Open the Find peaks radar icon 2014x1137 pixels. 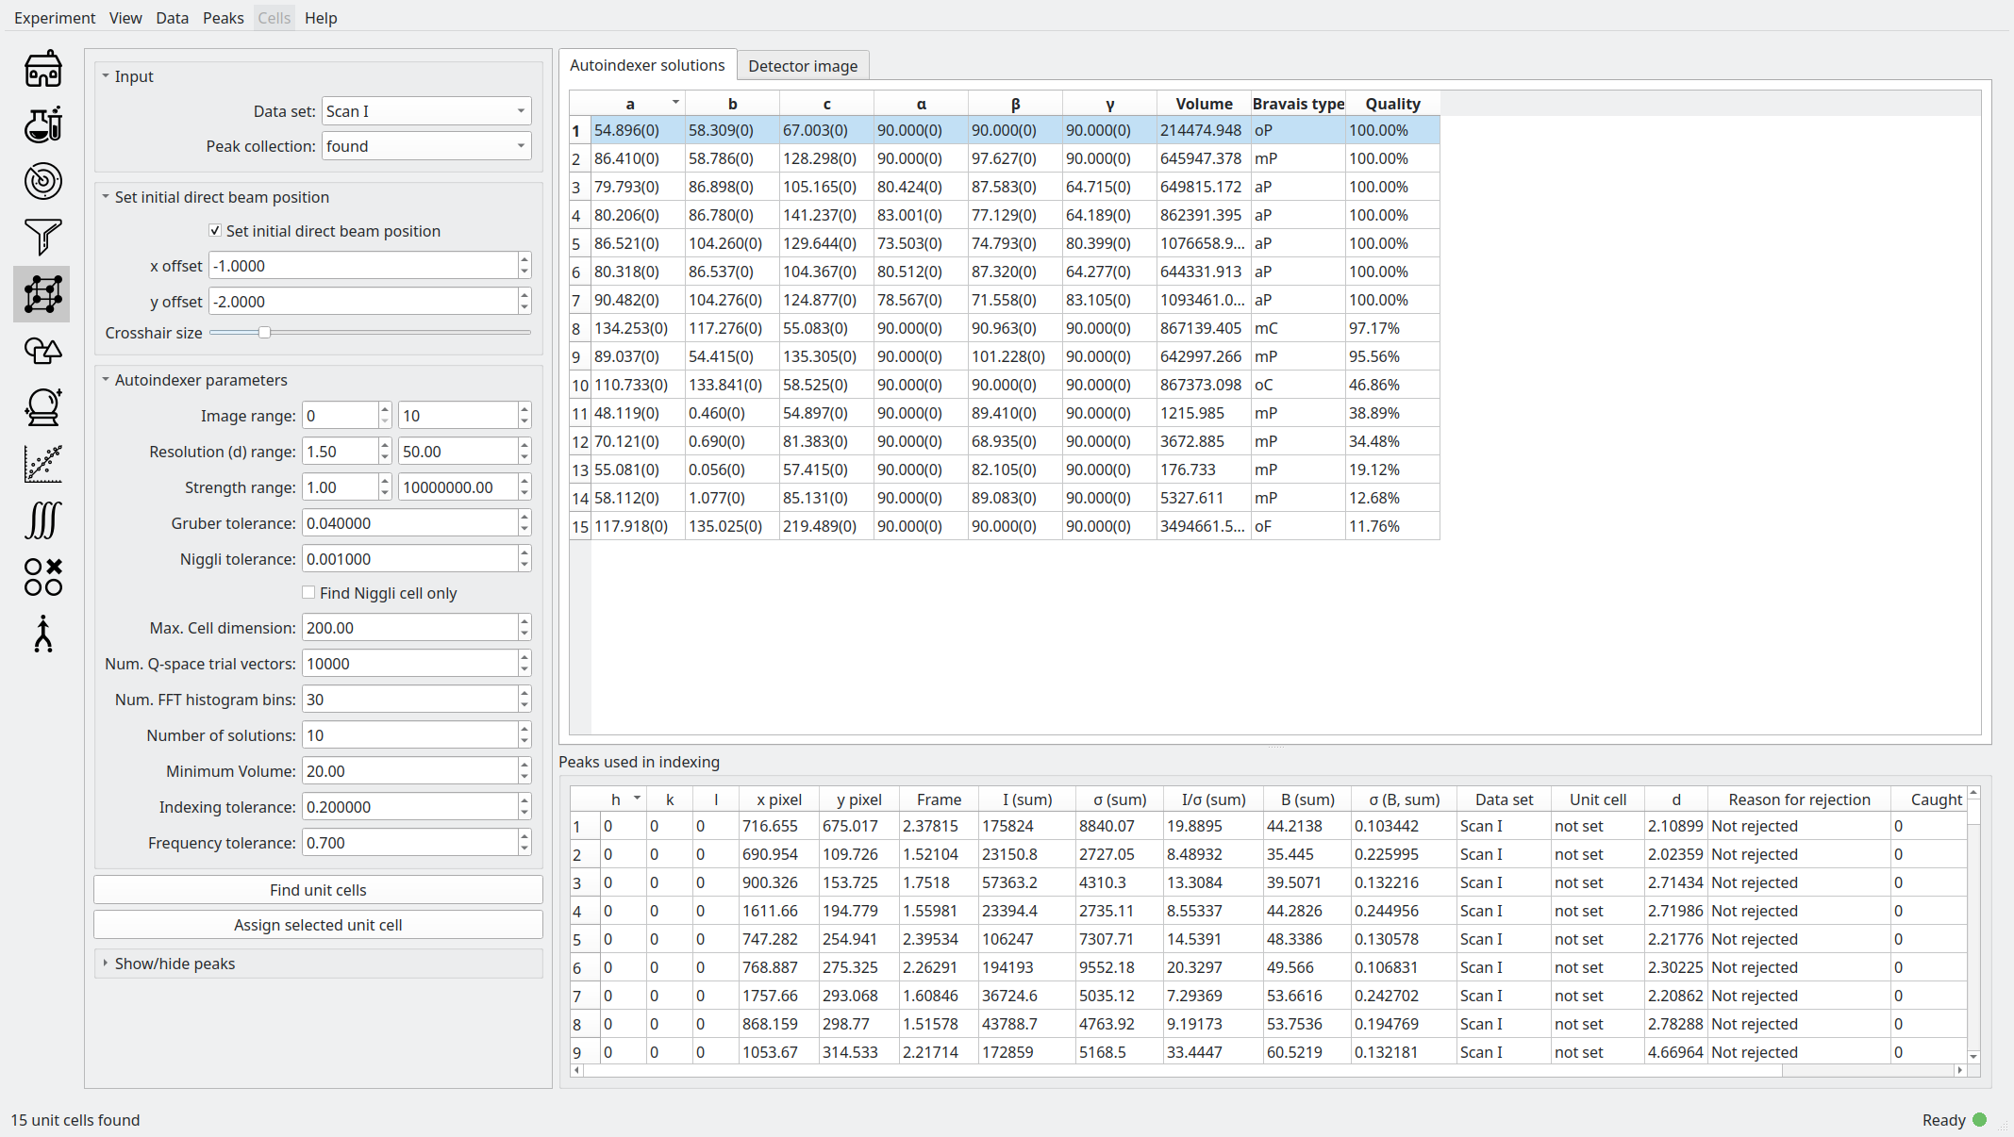click(42, 181)
